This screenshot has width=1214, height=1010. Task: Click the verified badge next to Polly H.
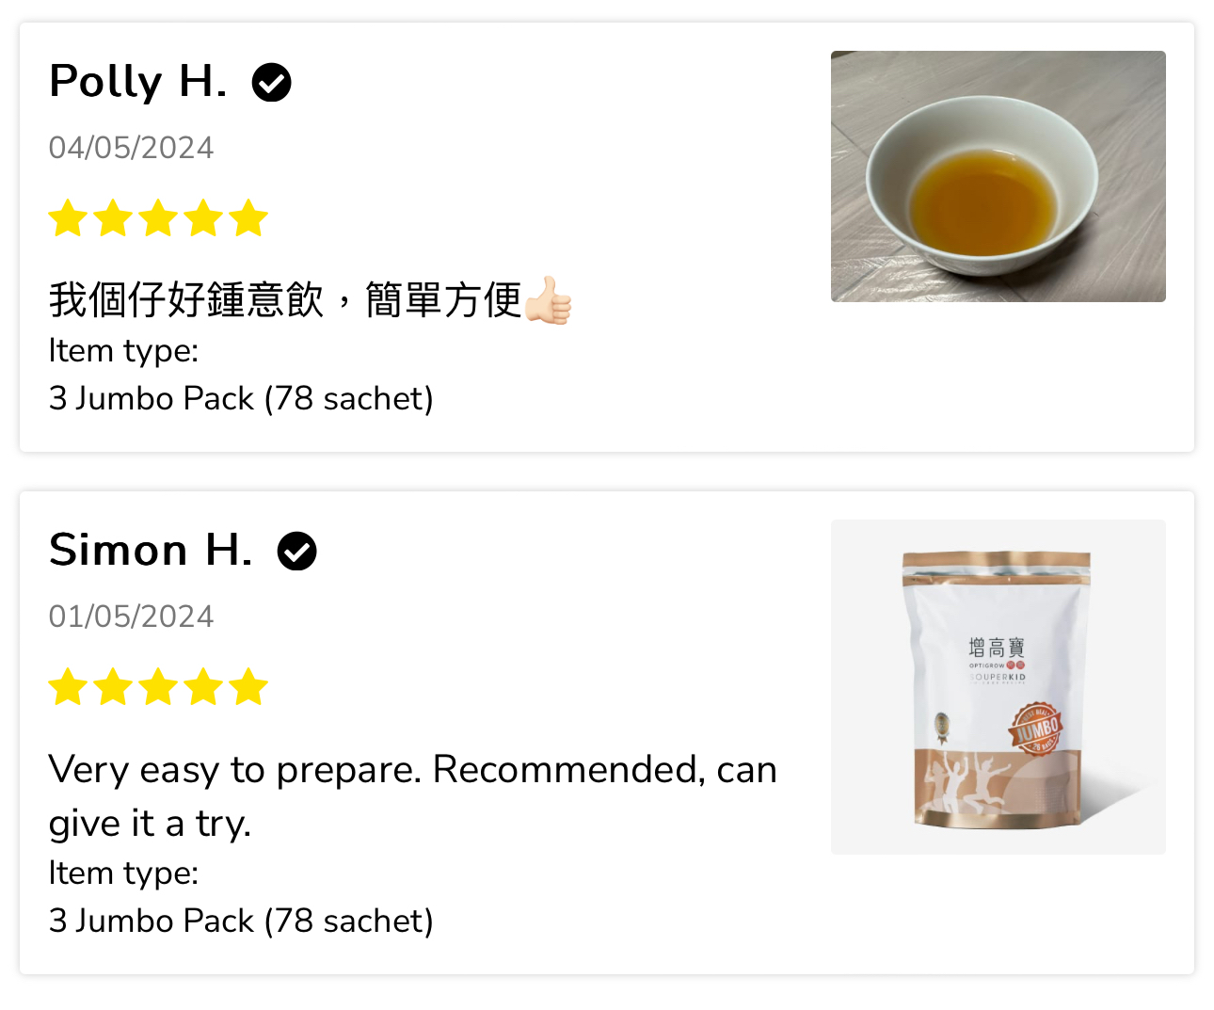[272, 83]
